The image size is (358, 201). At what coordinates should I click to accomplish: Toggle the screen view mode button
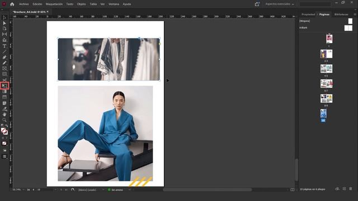tap(4, 156)
